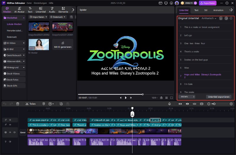Take a snapshot with the camera icon
The image size is (236, 155).
pyautogui.click(x=161, y=98)
